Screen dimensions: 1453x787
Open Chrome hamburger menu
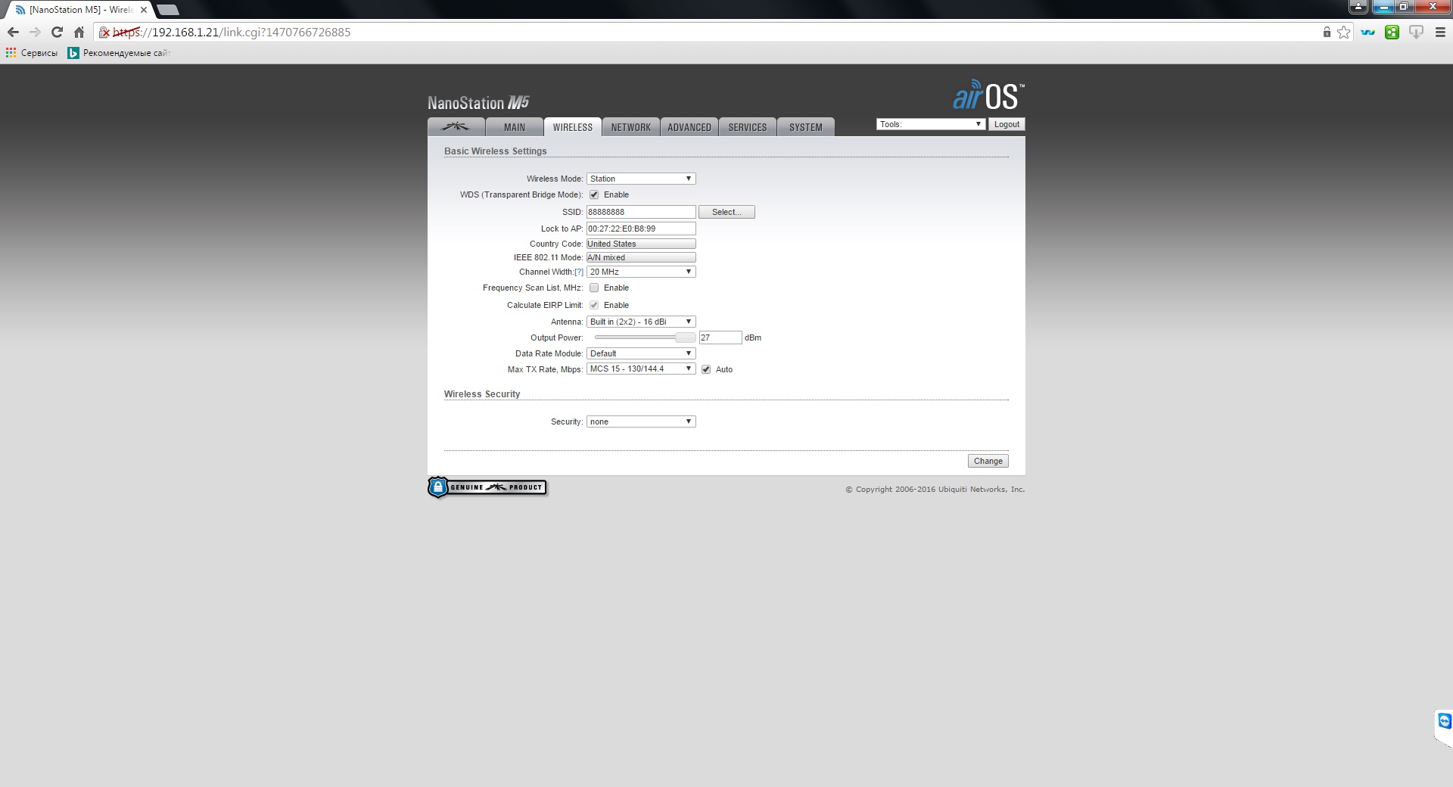[1440, 32]
